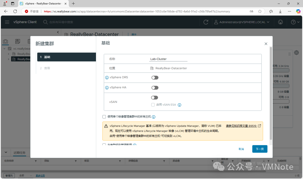Reload the browser page
The width and height of the screenshot is (303, 179).
(x=15, y=12)
